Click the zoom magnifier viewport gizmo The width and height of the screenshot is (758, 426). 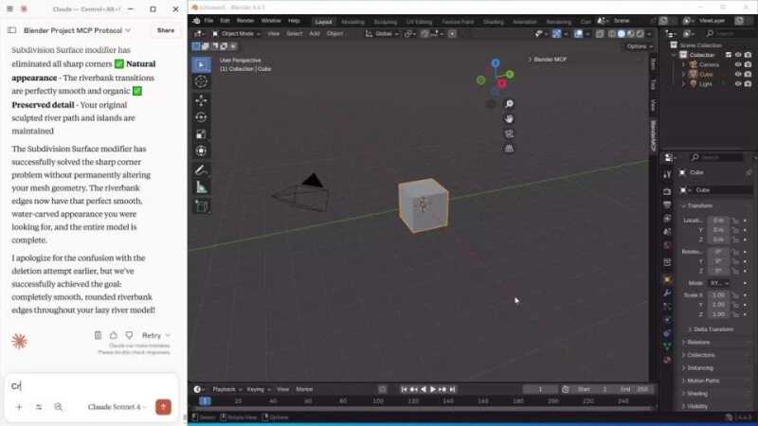(509, 104)
